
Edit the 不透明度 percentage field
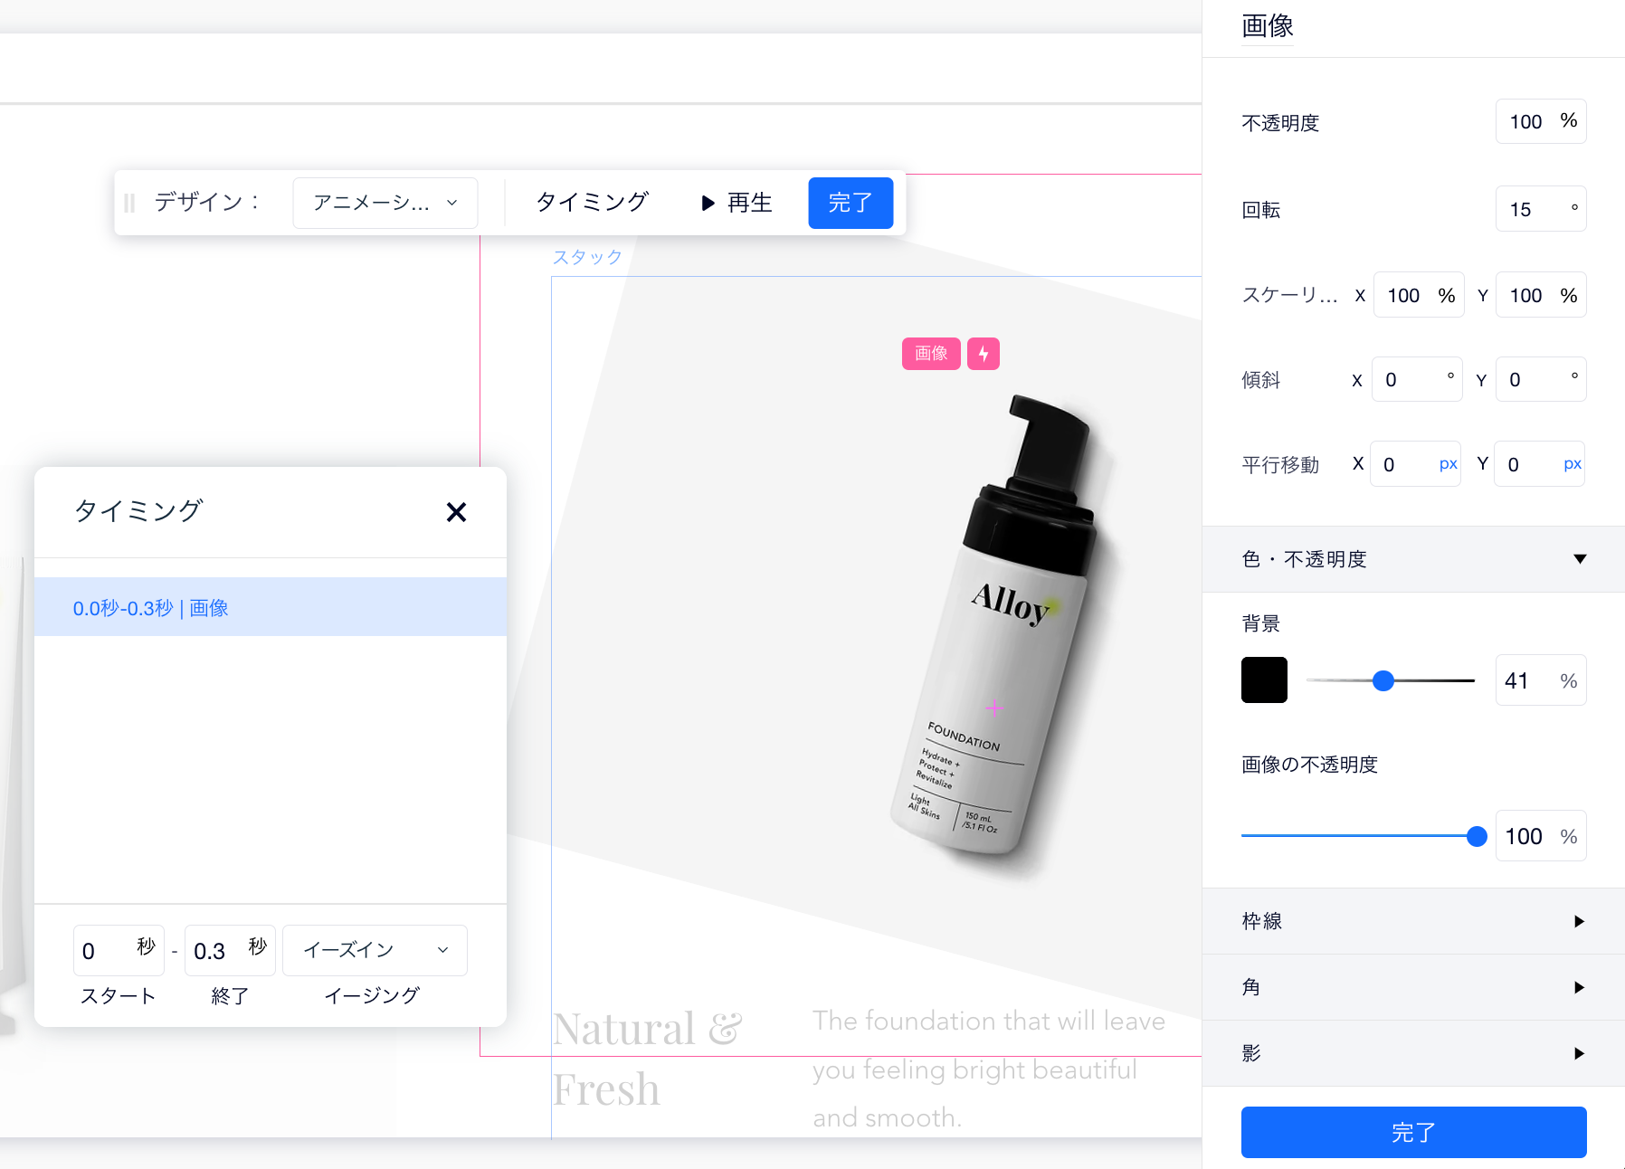(1541, 121)
